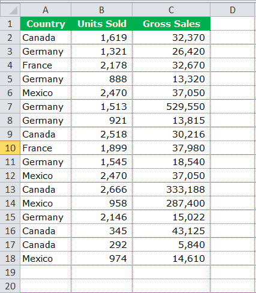Click the cell showing 287,400
The width and height of the screenshot is (256, 293).
tap(171, 203)
